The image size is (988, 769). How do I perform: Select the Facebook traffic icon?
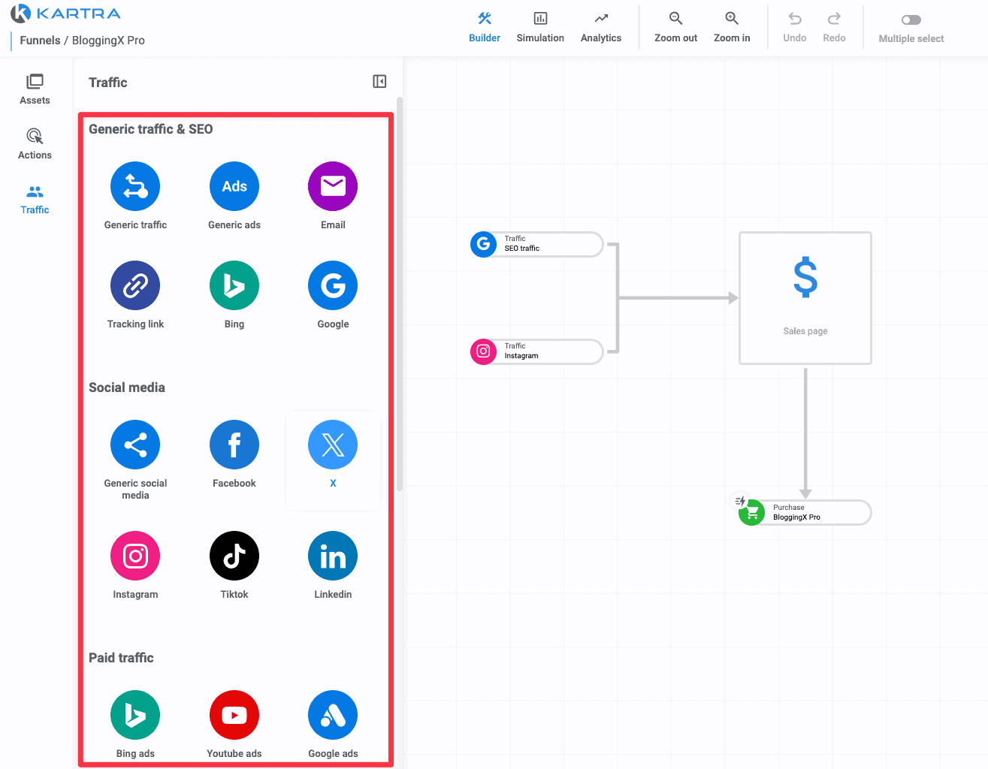click(234, 445)
